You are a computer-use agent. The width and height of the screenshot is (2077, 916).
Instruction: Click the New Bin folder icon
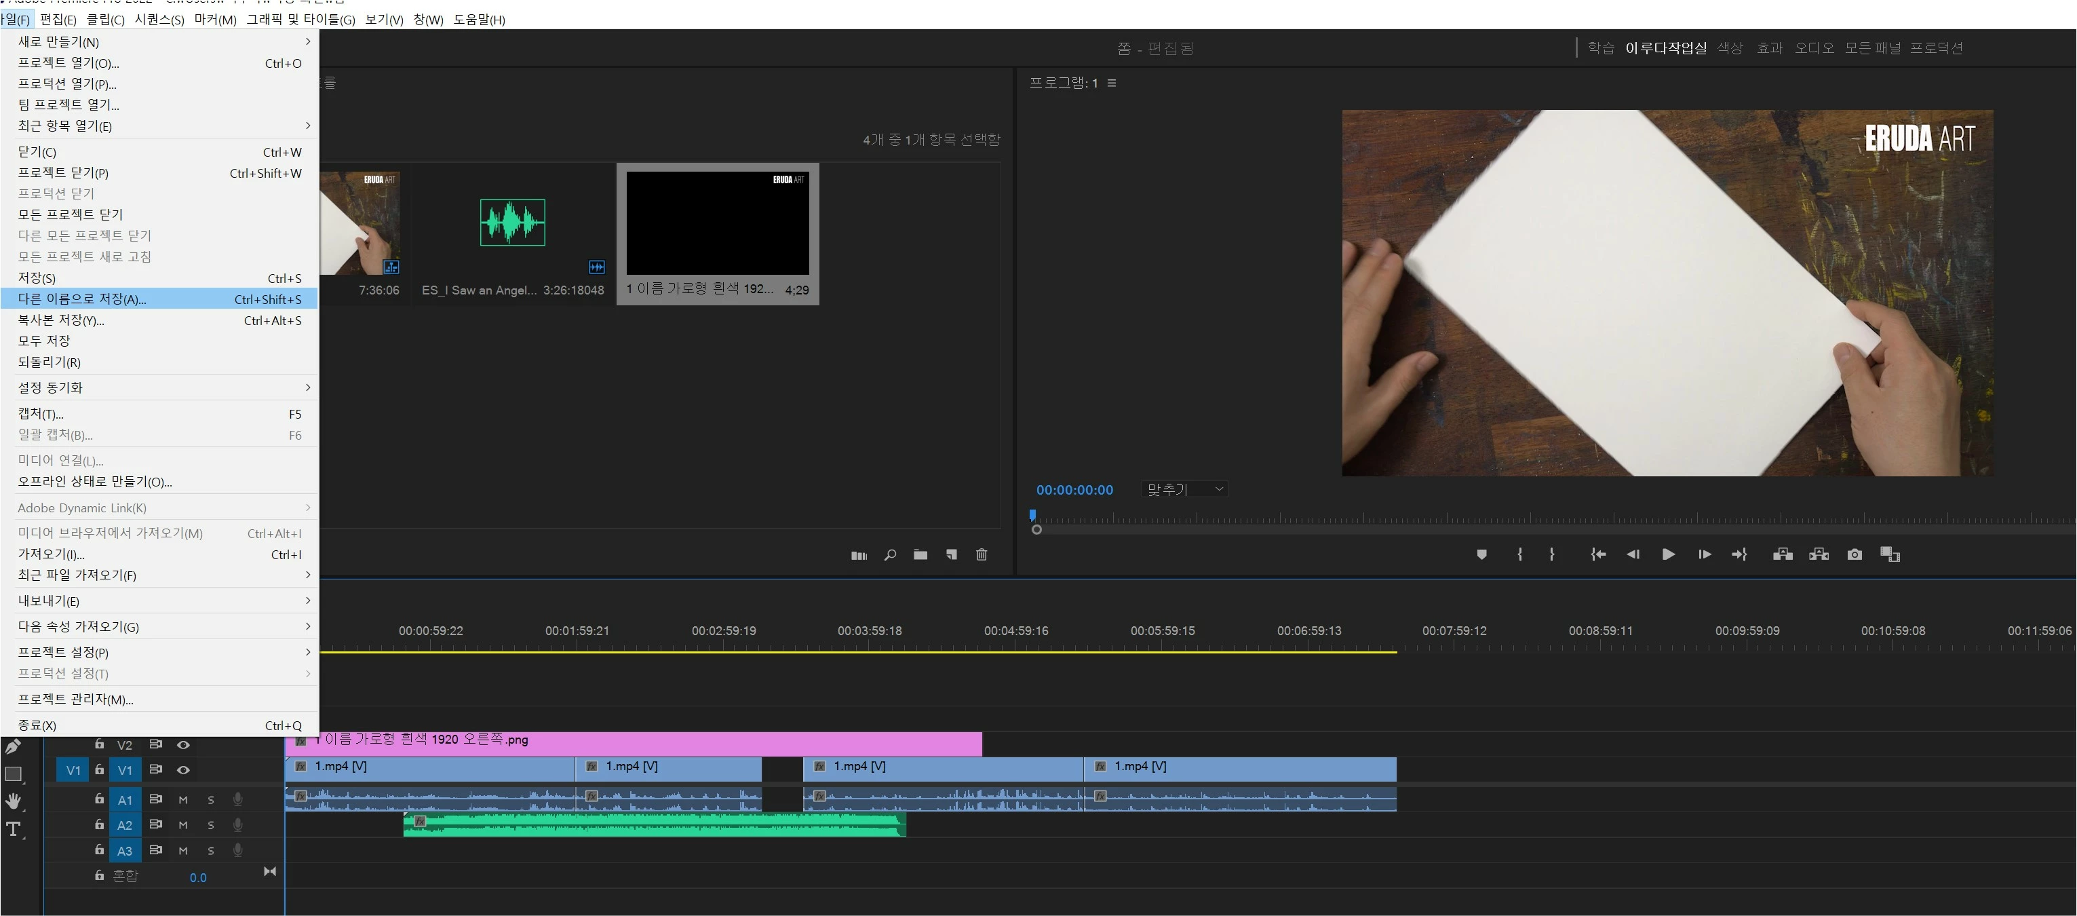click(x=920, y=555)
